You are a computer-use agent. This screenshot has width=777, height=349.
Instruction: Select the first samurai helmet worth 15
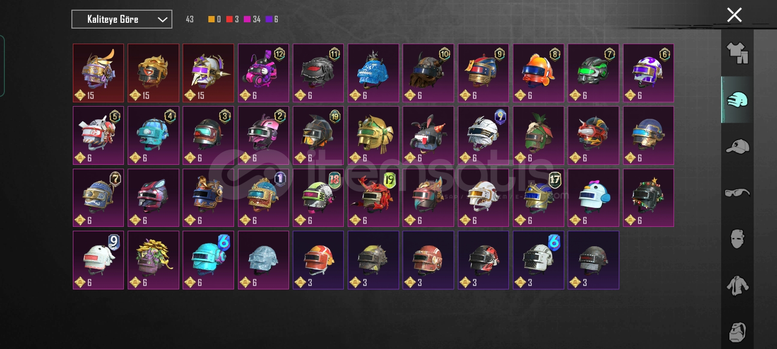point(98,73)
